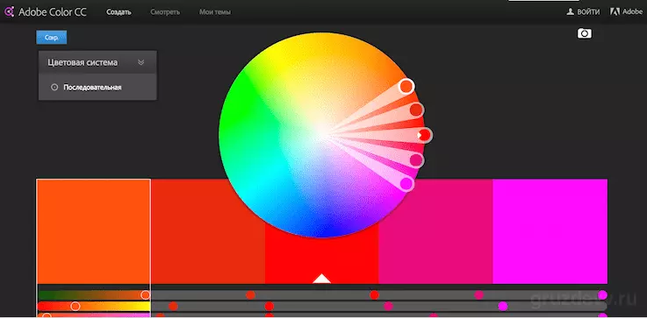Screen dimensions: 647x318
Task: Select the magenta handle on color wheel
Action: point(406,183)
